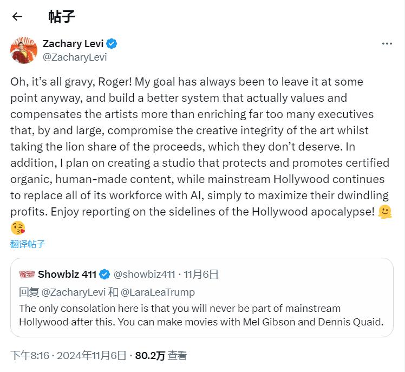Click the 帖子 page heading
Viewport: 405px width, 372px height.
pyautogui.click(x=62, y=16)
